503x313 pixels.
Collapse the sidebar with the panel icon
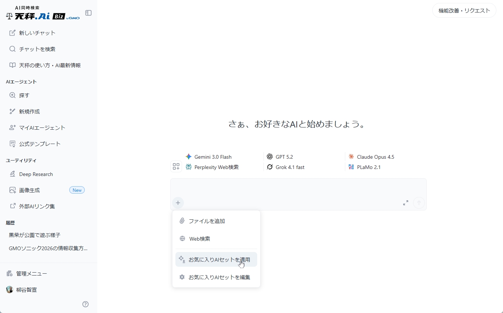coord(88,13)
